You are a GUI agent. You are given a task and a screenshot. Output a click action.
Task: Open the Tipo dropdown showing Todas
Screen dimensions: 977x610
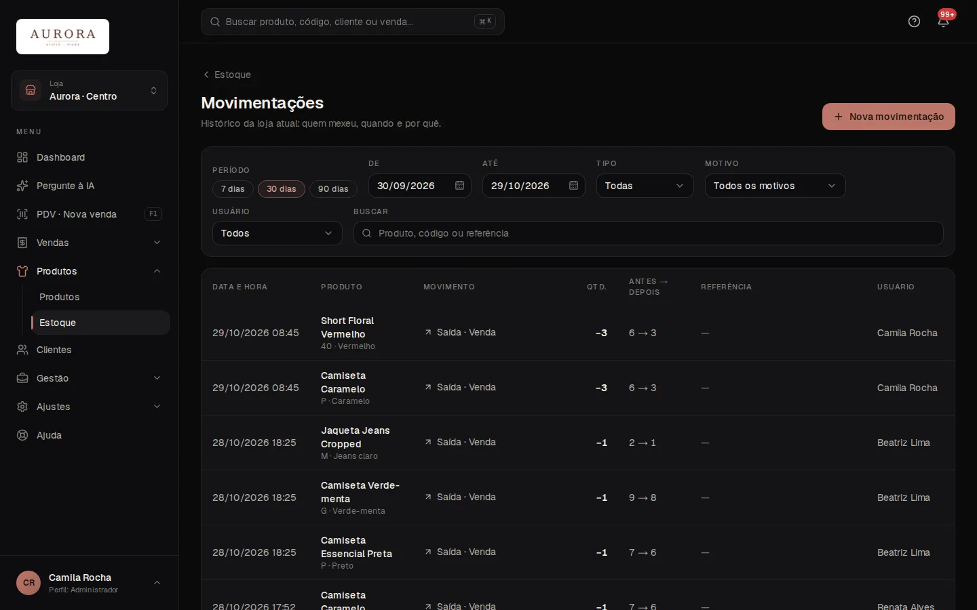645,186
